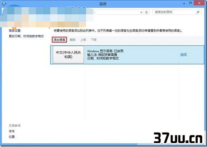The image size is (207, 147).
Task: Open 高级设置 in the sidebar
Action: (14, 30)
